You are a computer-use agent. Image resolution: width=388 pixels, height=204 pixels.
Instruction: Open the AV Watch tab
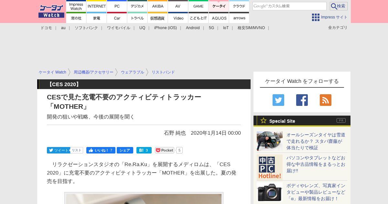pos(178,6)
